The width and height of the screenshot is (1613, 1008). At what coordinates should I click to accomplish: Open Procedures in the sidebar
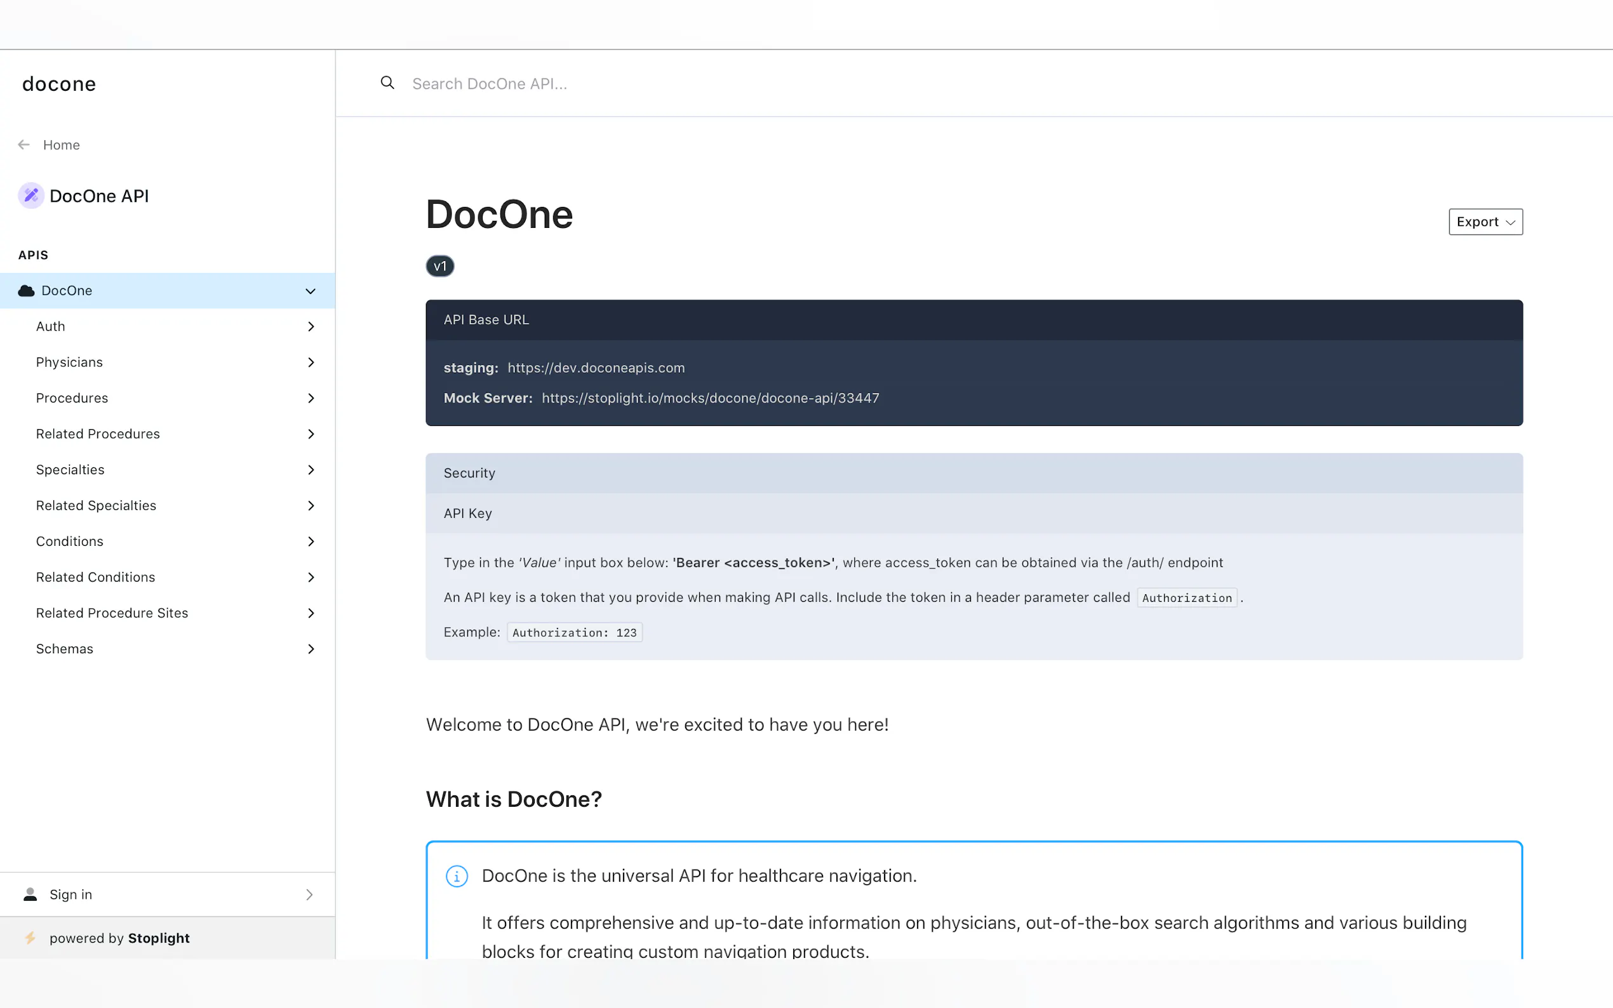click(72, 398)
